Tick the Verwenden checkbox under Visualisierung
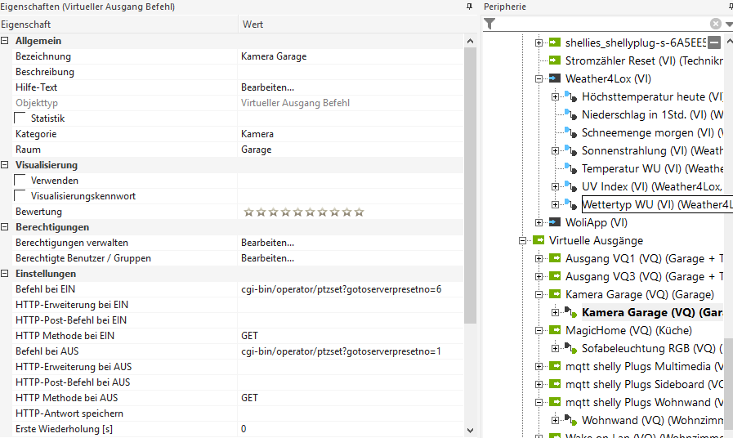Screen dimensions: 733x438 (20, 181)
